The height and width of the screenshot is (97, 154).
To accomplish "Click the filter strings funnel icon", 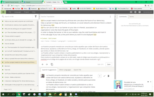I will pos(36,17).
